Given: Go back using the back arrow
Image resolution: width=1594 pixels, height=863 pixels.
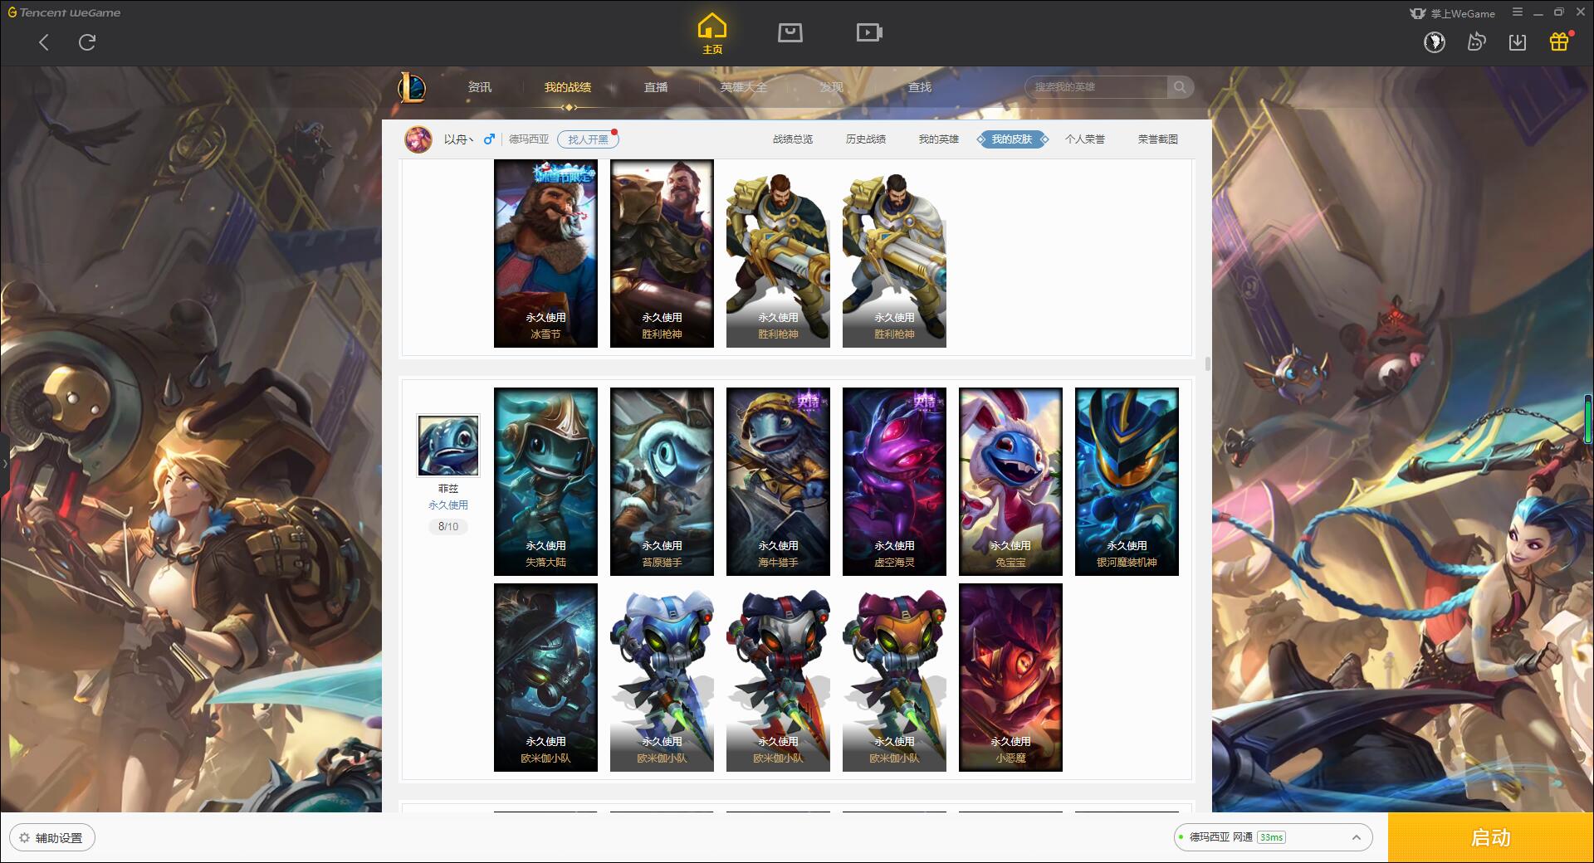Looking at the screenshot, I should 44,42.
